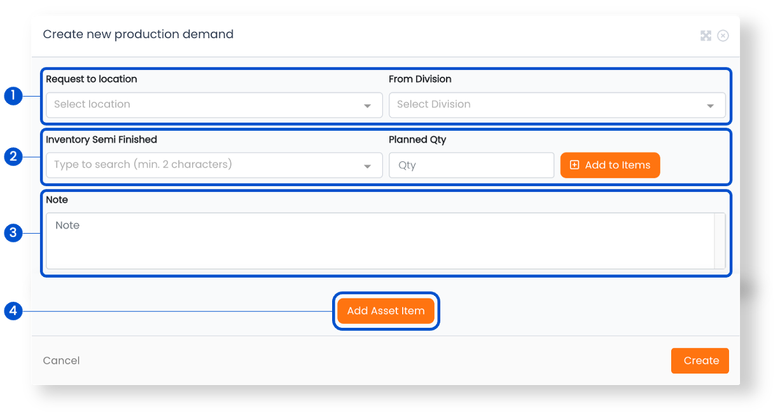Close the Create new production demand dialog
The height and width of the screenshot is (418, 780).
(x=723, y=36)
